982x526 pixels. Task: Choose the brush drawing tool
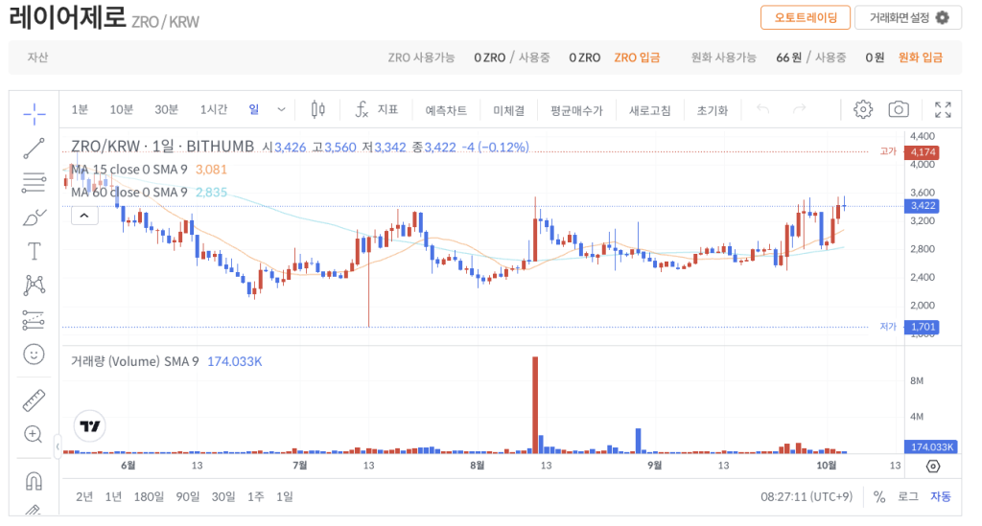point(35,217)
